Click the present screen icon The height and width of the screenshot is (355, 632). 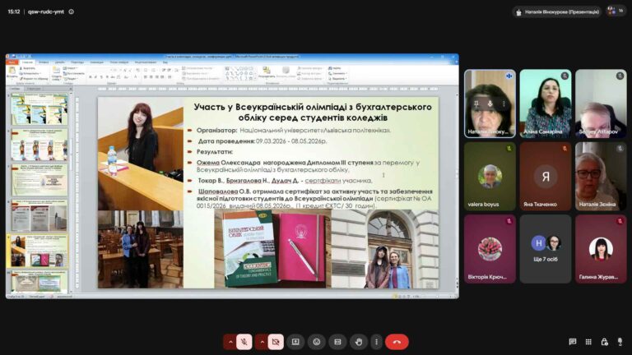click(x=295, y=342)
